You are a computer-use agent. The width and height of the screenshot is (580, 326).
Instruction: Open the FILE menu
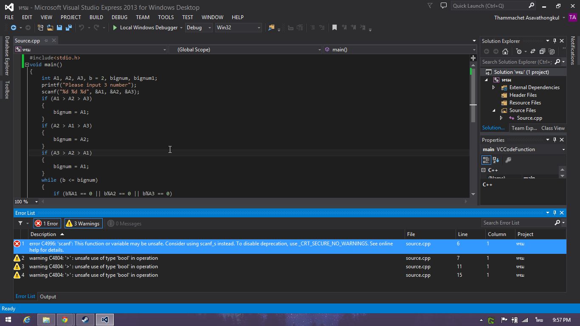pyautogui.click(x=9, y=17)
